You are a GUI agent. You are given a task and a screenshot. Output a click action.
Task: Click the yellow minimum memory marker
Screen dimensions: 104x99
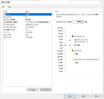click(x=70, y=48)
